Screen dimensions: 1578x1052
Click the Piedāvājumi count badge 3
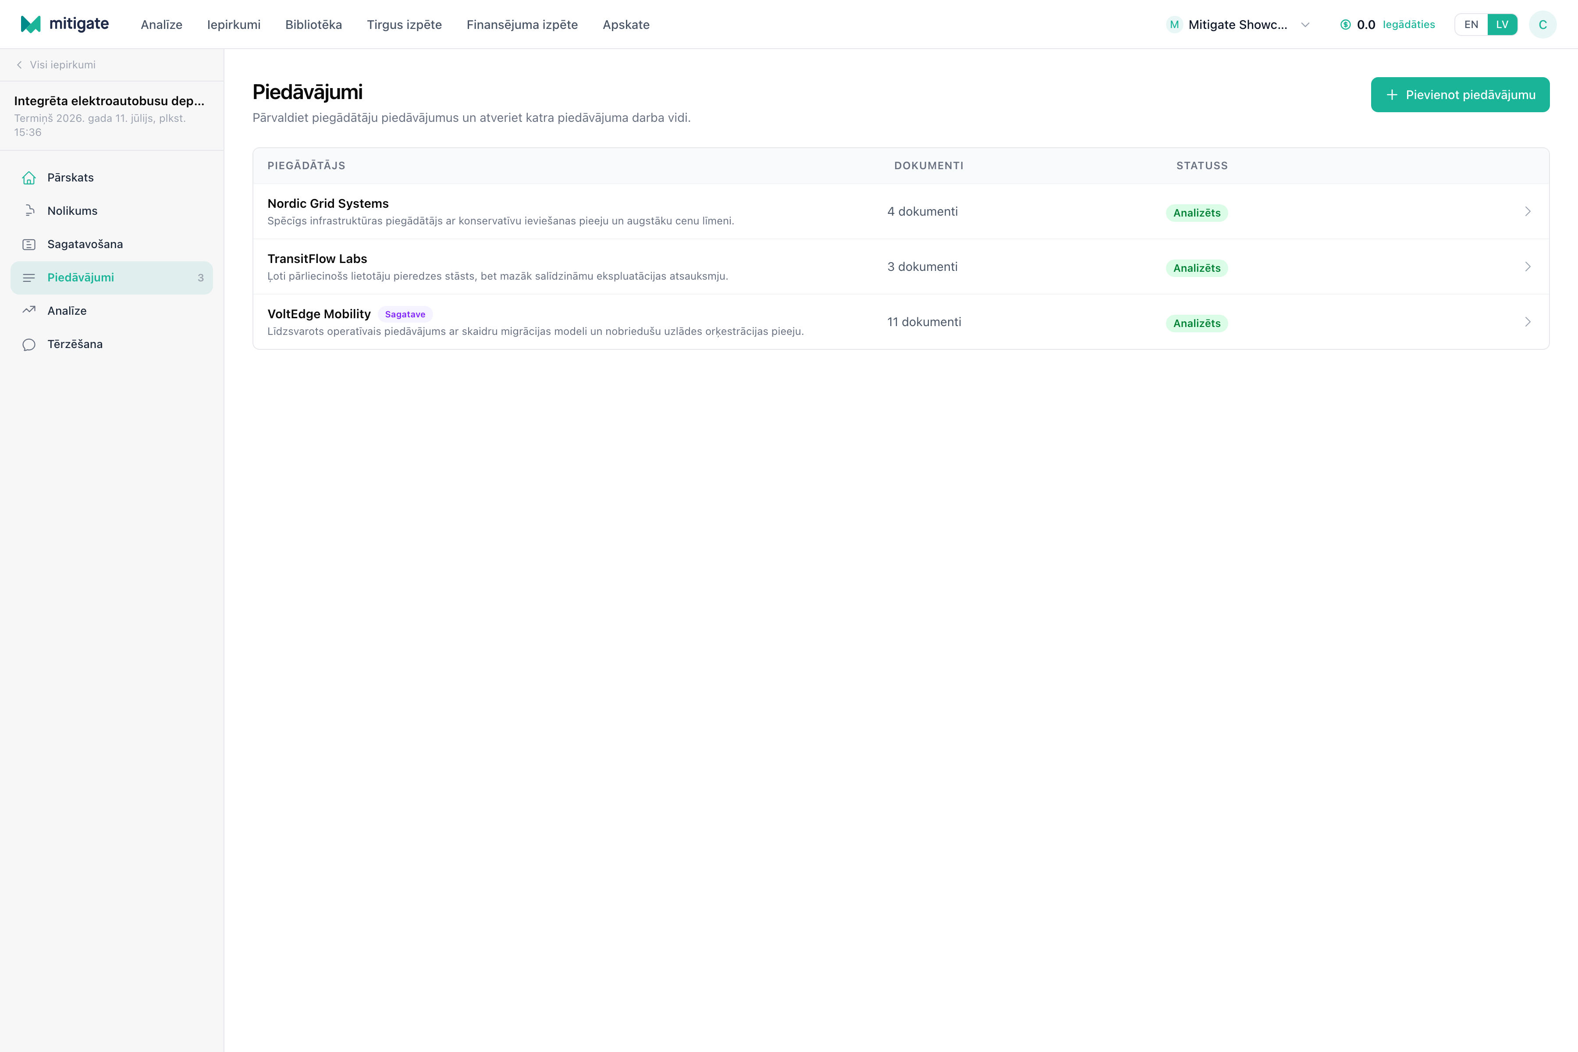tap(201, 278)
